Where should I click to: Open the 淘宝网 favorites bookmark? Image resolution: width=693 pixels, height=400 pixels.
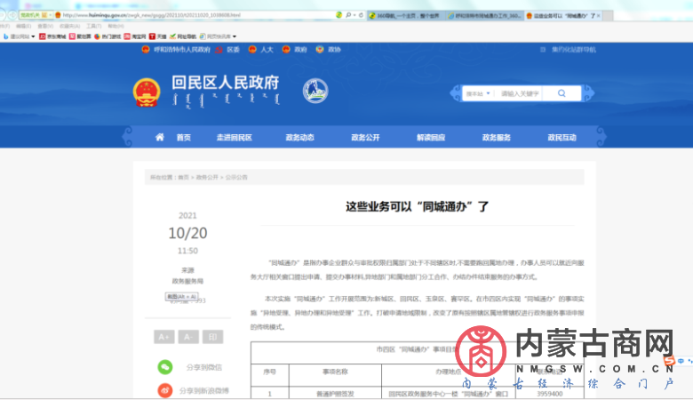pos(135,36)
